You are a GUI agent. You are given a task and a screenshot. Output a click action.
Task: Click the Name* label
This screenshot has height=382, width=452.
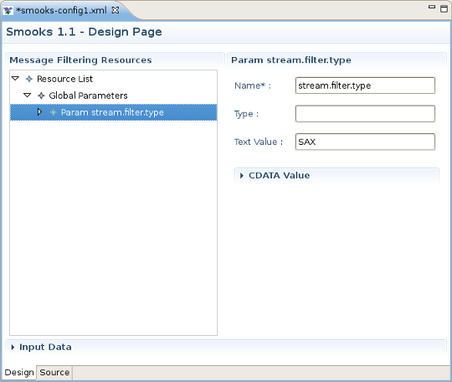coord(253,85)
